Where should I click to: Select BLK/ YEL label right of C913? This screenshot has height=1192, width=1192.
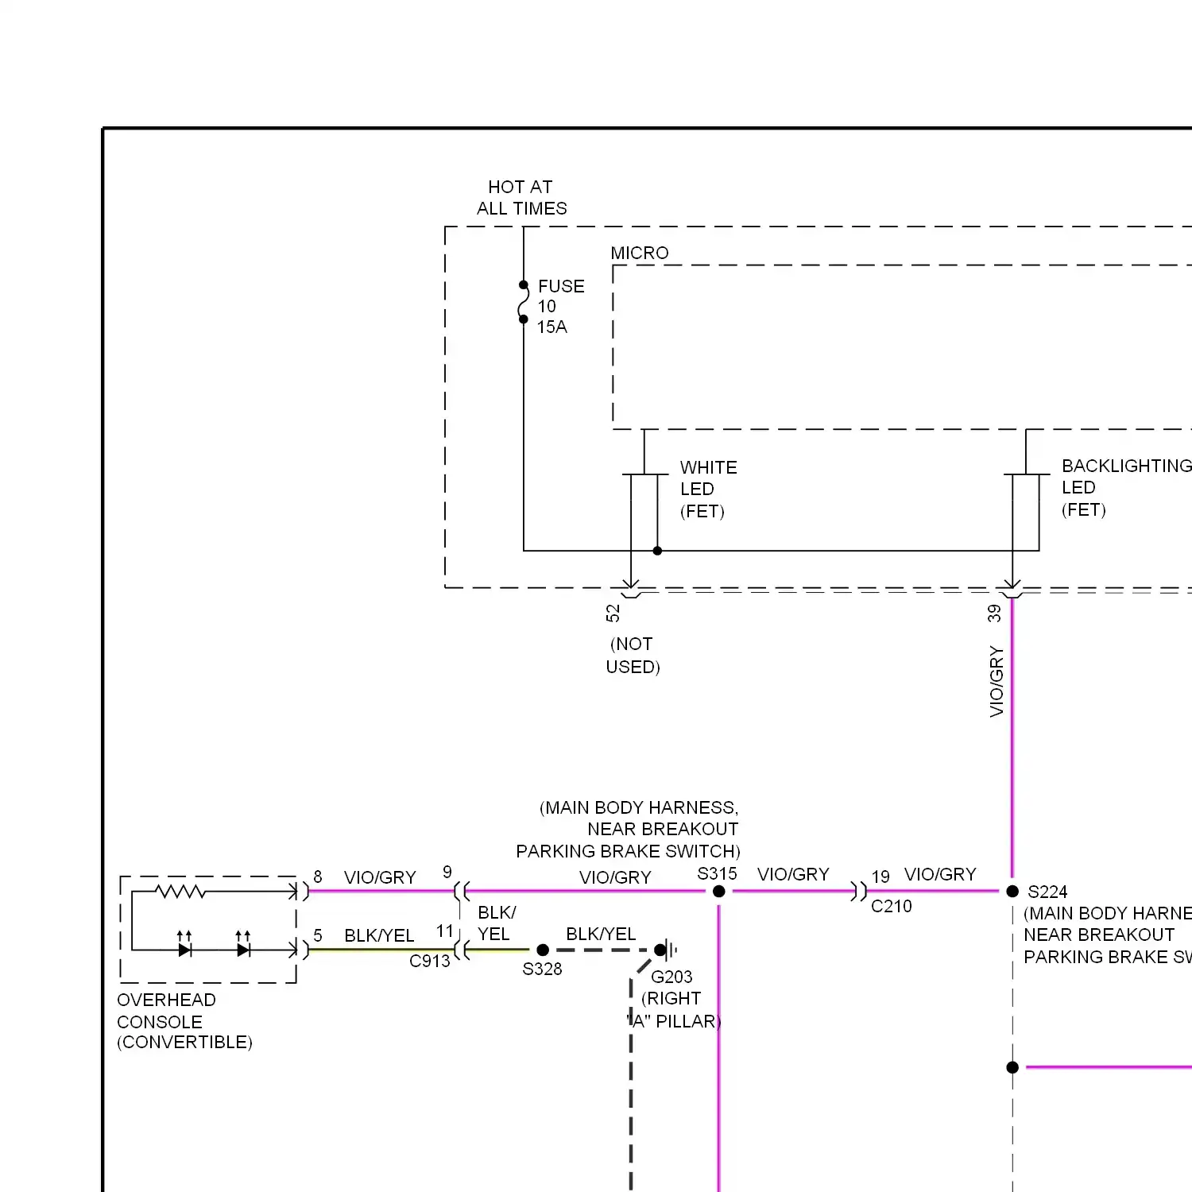(497, 923)
